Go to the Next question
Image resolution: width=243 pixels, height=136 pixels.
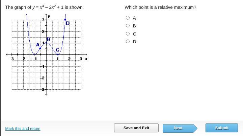pyautogui.click(x=178, y=128)
